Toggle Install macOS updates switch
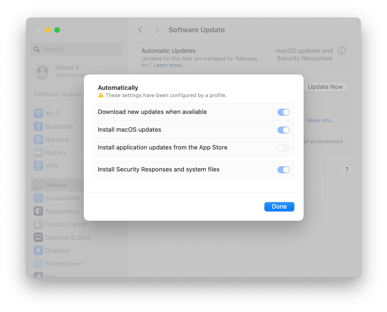 point(283,130)
